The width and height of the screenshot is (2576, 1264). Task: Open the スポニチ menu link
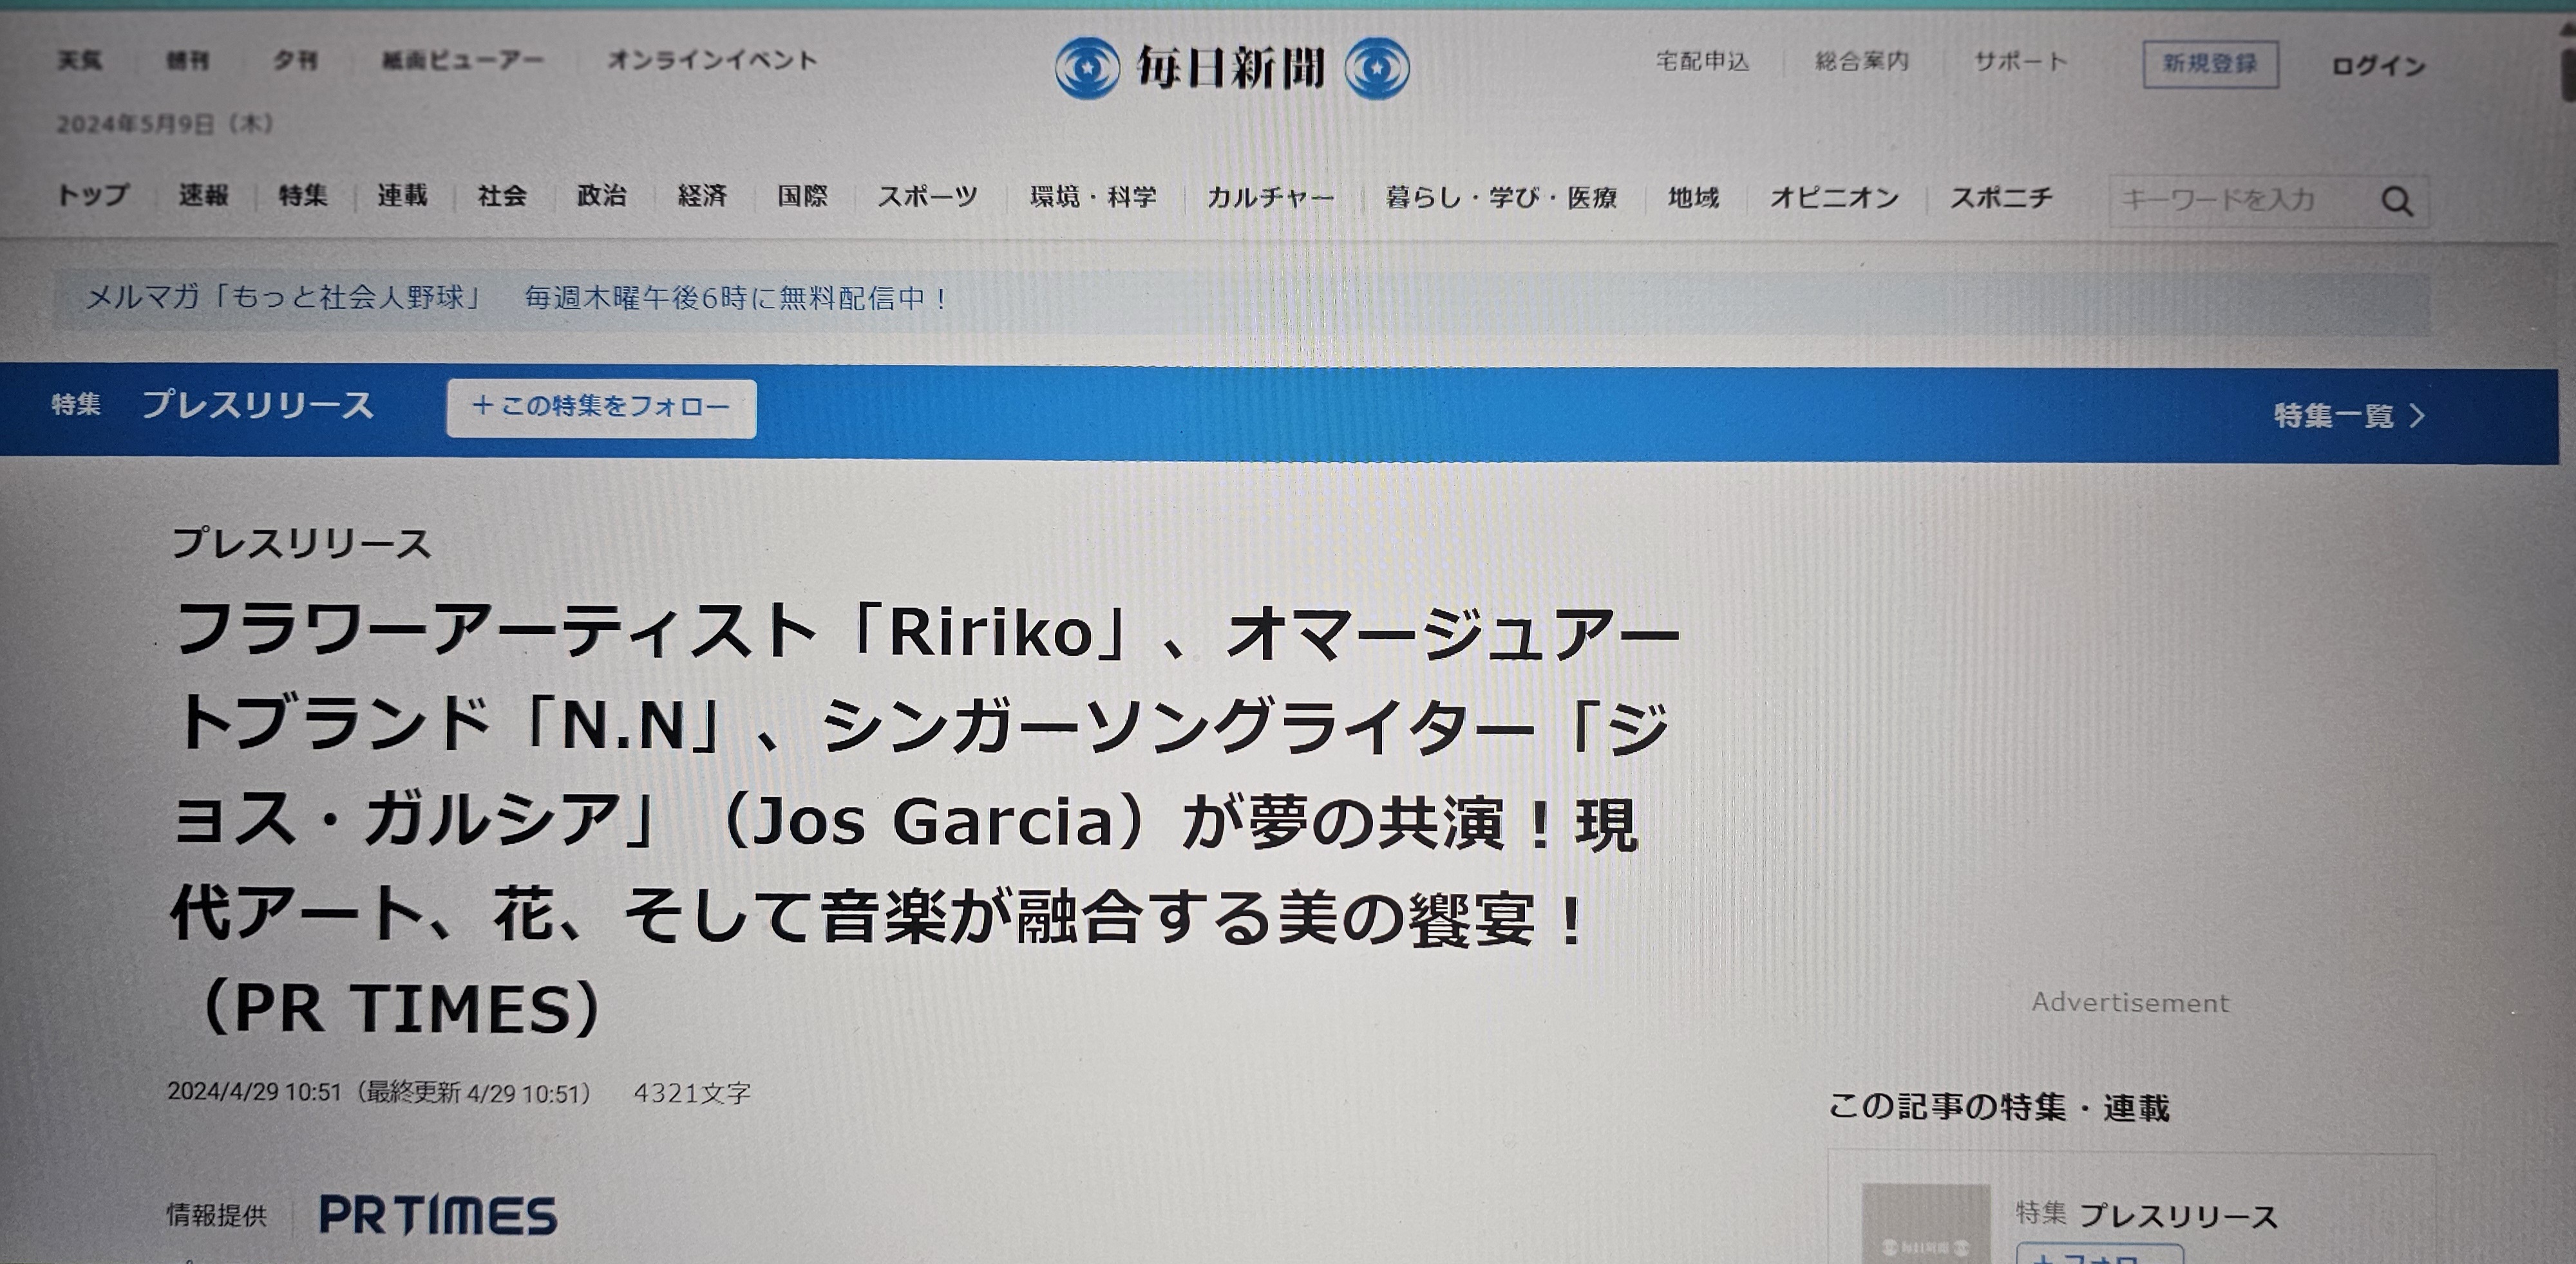click(x=2000, y=198)
